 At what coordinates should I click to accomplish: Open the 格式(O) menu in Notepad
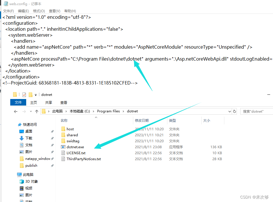pyautogui.click(x=38, y=11)
